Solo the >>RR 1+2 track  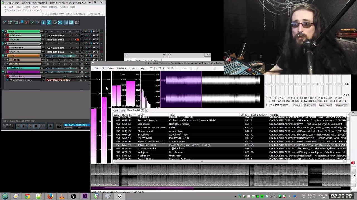pos(97,39)
